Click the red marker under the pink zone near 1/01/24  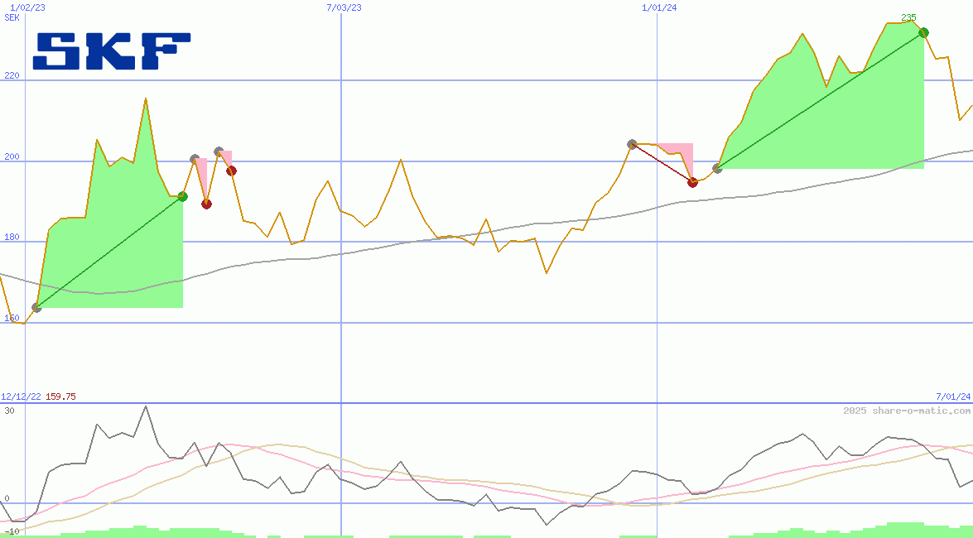pyautogui.click(x=692, y=182)
